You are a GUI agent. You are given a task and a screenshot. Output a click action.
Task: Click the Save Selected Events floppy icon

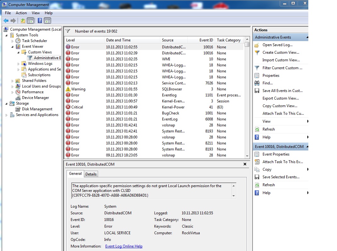click(x=257, y=177)
